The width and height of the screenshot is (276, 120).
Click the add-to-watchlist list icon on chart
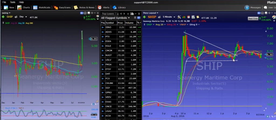click(x=193, y=17)
